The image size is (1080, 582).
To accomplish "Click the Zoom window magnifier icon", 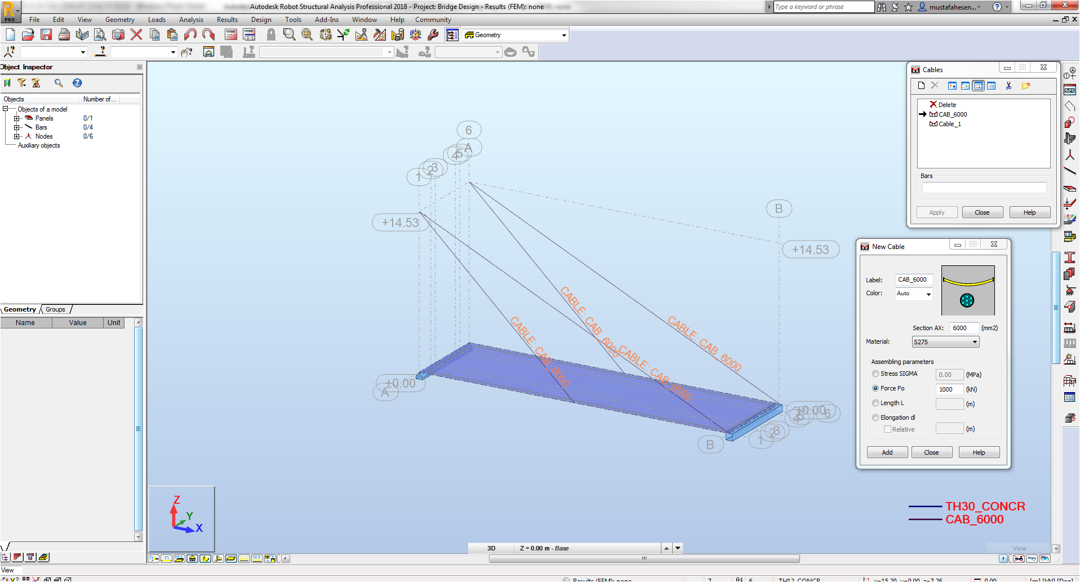I will [x=289, y=35].
